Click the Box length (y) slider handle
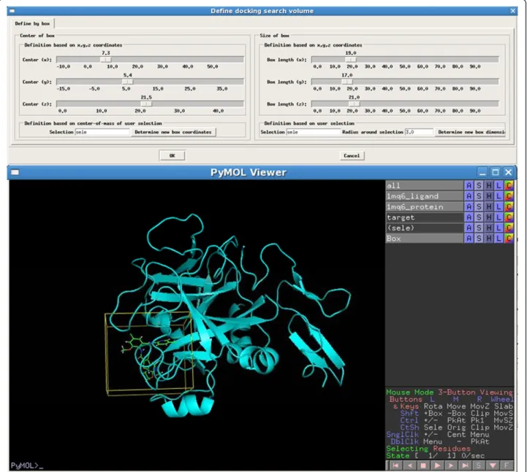The width and height of the screenshot is (527, 472). tap(347, 82)
